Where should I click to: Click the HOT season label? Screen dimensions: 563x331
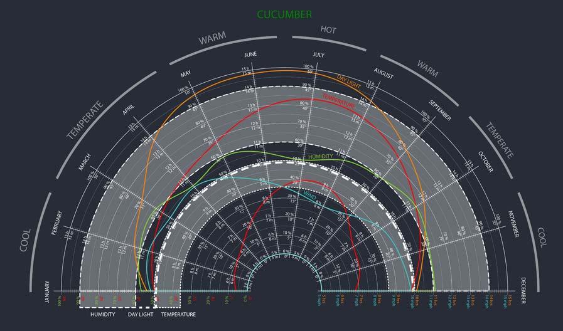pyautogui.click(x=328, y=29)
